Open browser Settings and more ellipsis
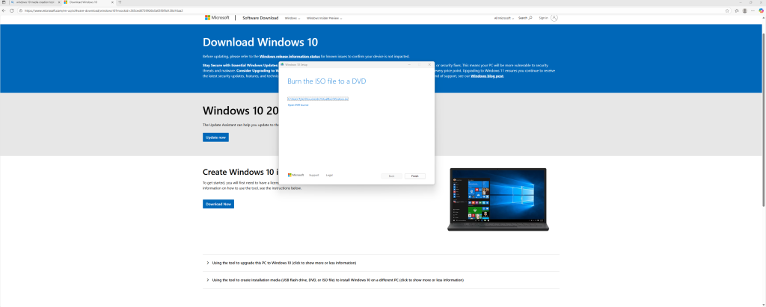Viewport: 766px width, 307px height. (752, 10)
